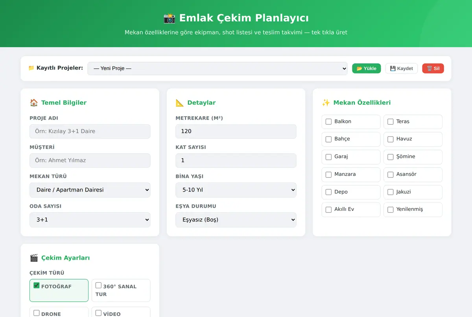Expand the Eşya Durumu dropdown

[x=236, y=220]
